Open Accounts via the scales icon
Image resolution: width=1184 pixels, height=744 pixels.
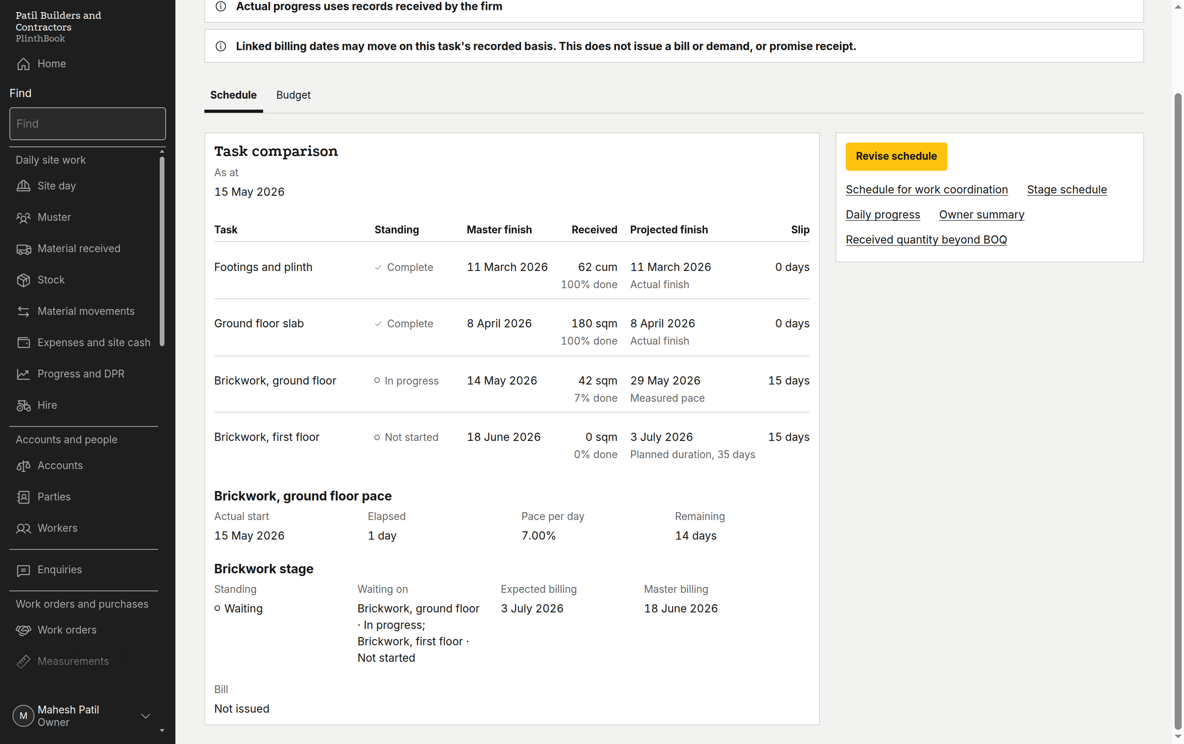(x=23, y=466)
